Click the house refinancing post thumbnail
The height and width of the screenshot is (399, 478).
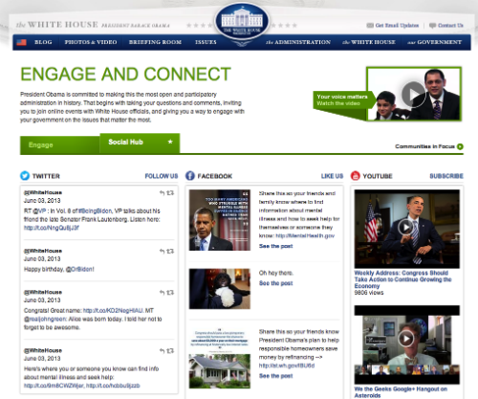pos(220,358)
